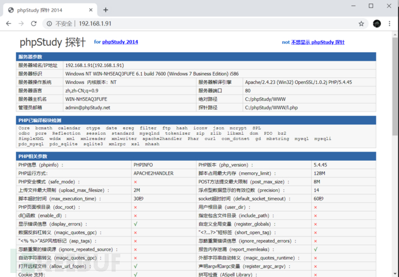Click the PHPINFO link
The image size is (399, 277).
143,165
